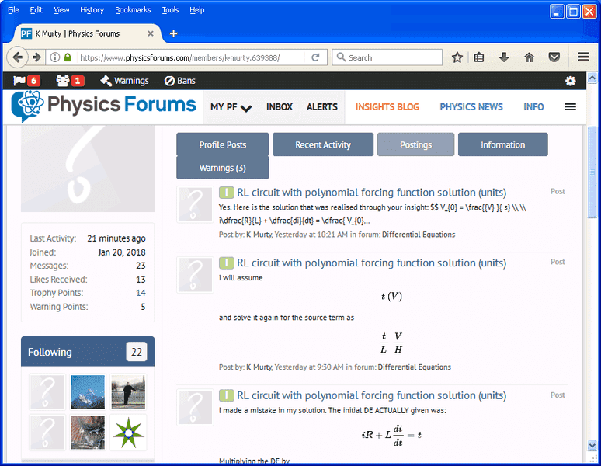Open the Warnings (3) tab

[223, 168]
